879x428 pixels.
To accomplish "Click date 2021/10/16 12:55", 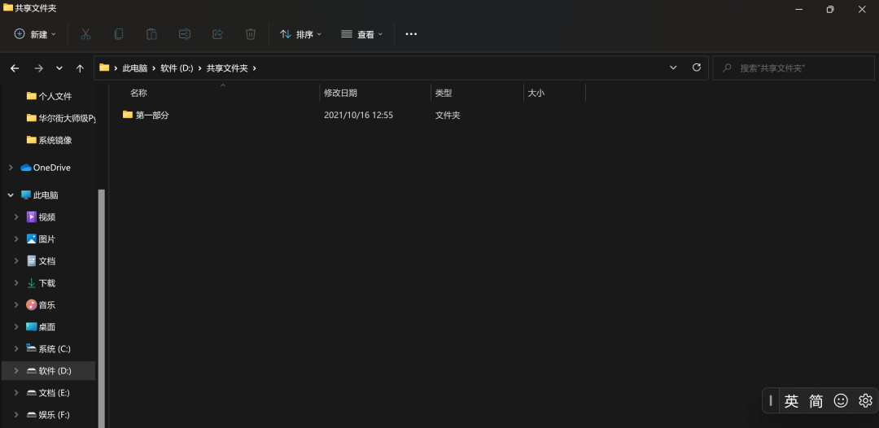I will pos(358,115).
